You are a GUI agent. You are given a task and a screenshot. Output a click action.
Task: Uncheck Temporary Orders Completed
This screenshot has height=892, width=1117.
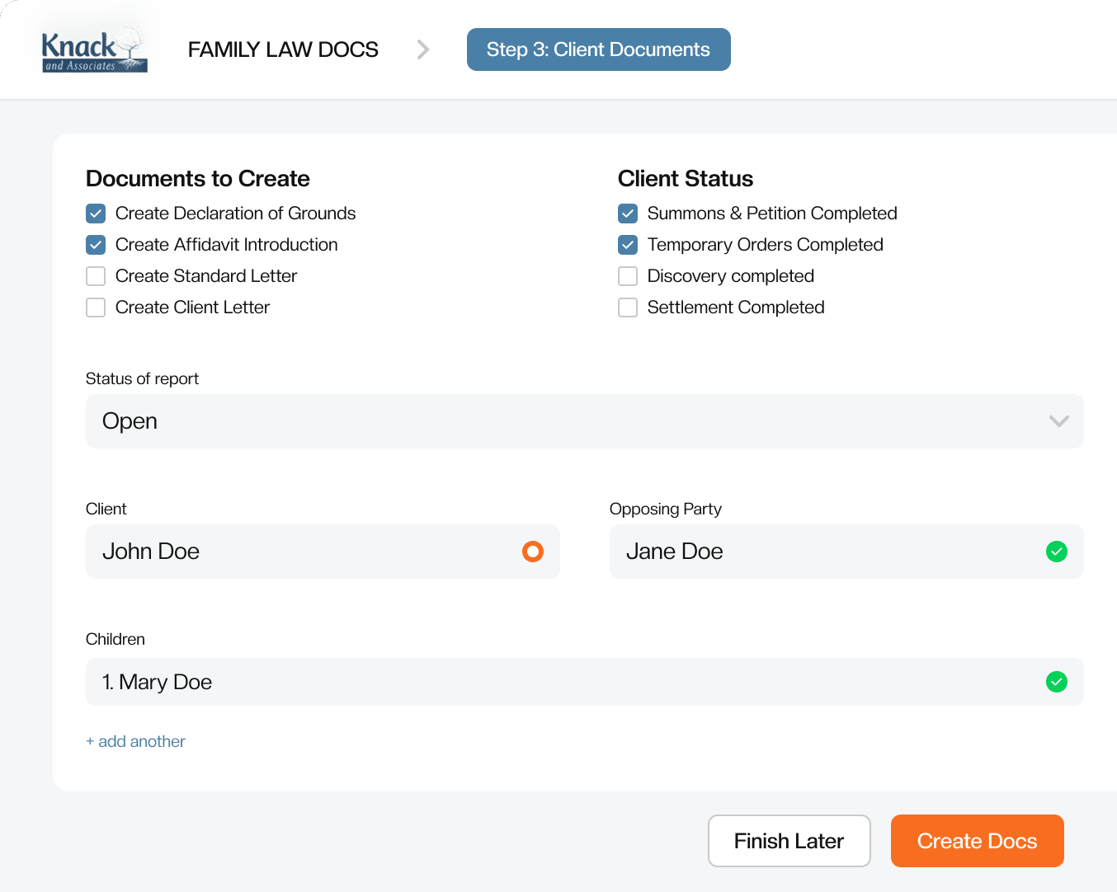click(x=628, y=245)
